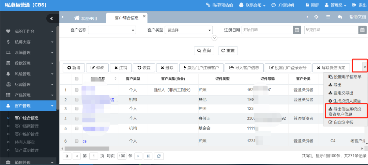368x165 pixels.
Task: Open calendar for 开始日期
Action: (297, 30)
